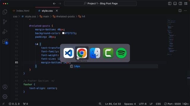This screenshot has height=106, width=190.
Task: Click the Project 1 - Blog Post Page search box
Action: (x=100, y=4)
